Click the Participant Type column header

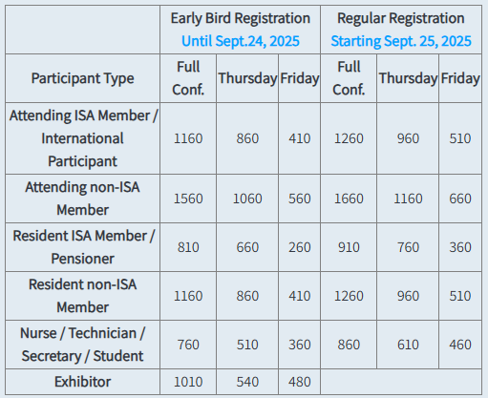pos(82,78)
